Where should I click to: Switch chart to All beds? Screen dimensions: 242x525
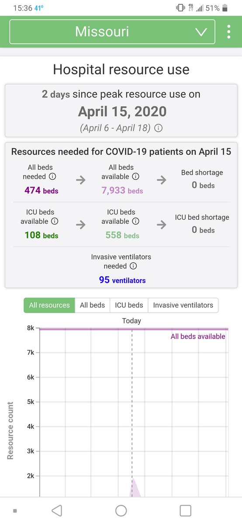(x=92, y=305)
